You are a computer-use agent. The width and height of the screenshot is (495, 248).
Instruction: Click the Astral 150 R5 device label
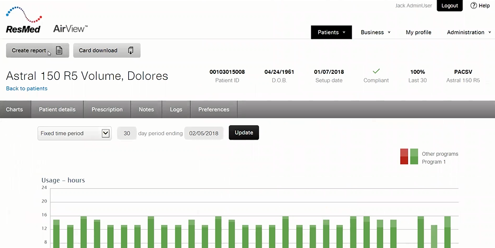tap(463, 80)
